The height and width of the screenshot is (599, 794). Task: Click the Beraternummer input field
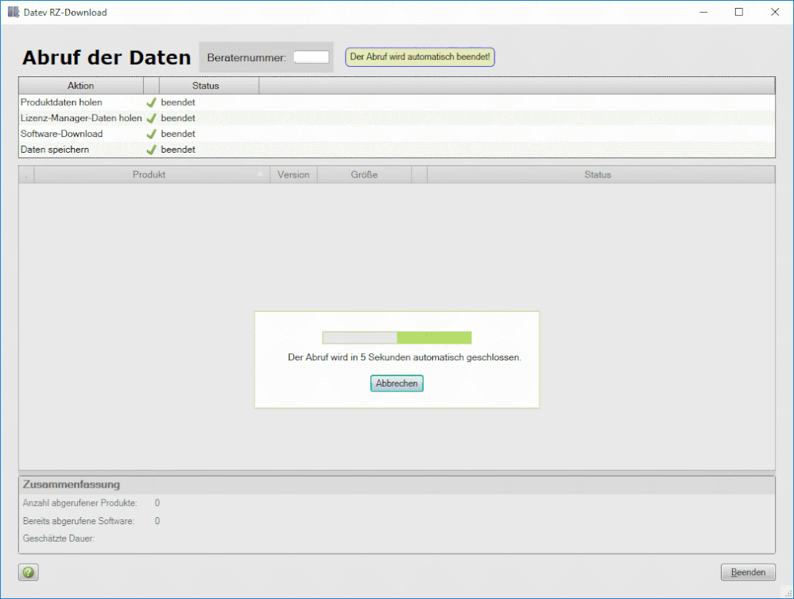click(312, 57)
